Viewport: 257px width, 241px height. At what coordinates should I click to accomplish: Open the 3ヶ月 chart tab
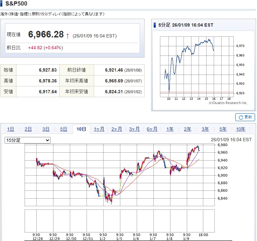pyautogui.click(x=134, y=129)
